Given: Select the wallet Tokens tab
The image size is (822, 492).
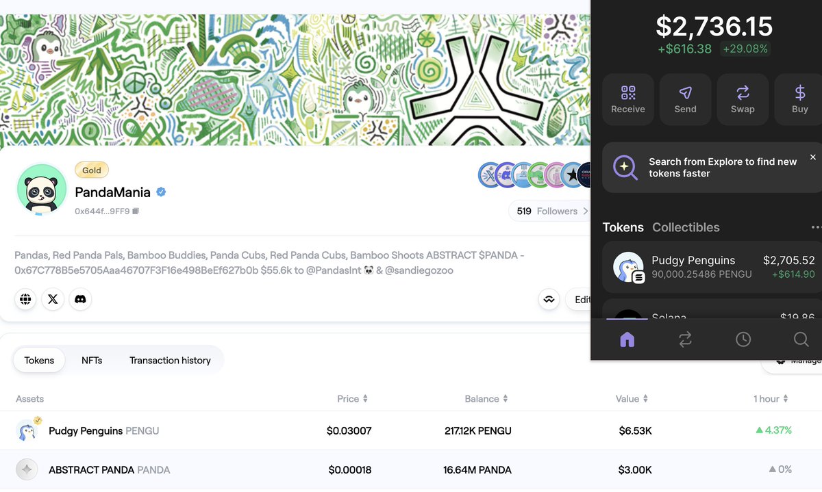Looking at the screenshot, I should (x=623, y=227).
